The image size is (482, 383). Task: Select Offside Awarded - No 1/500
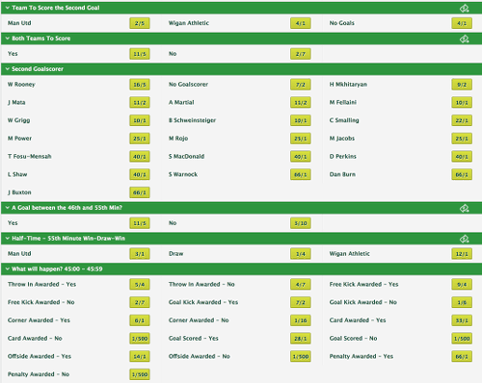tap(301, 356)
